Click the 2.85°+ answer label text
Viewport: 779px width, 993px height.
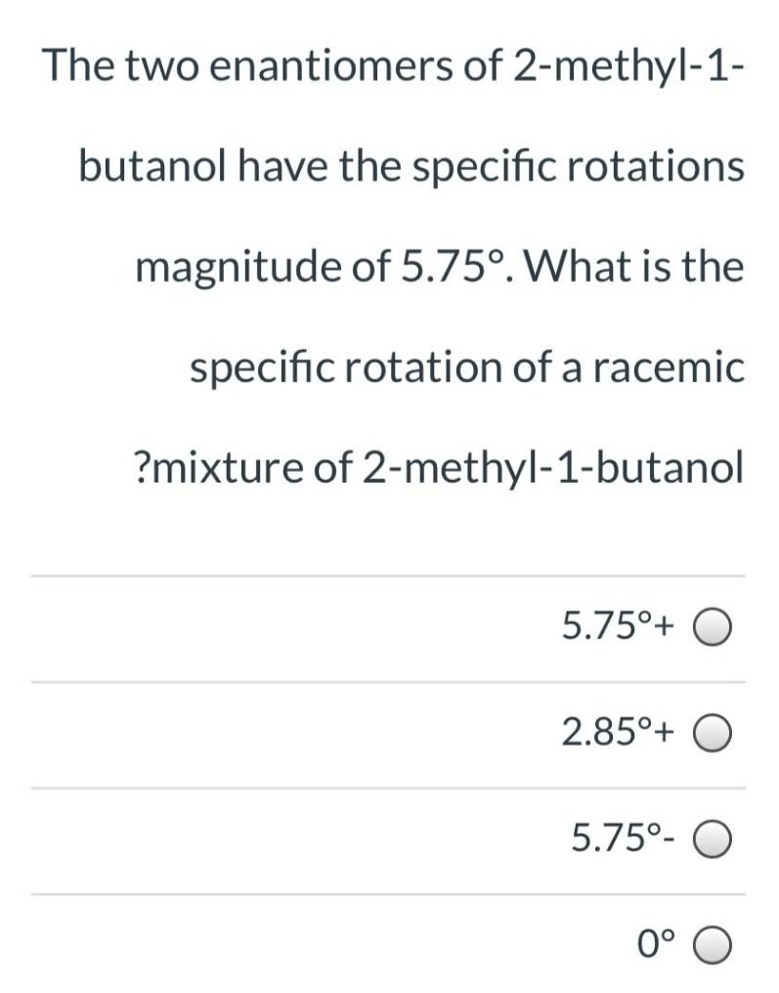(x=618, y=732)
